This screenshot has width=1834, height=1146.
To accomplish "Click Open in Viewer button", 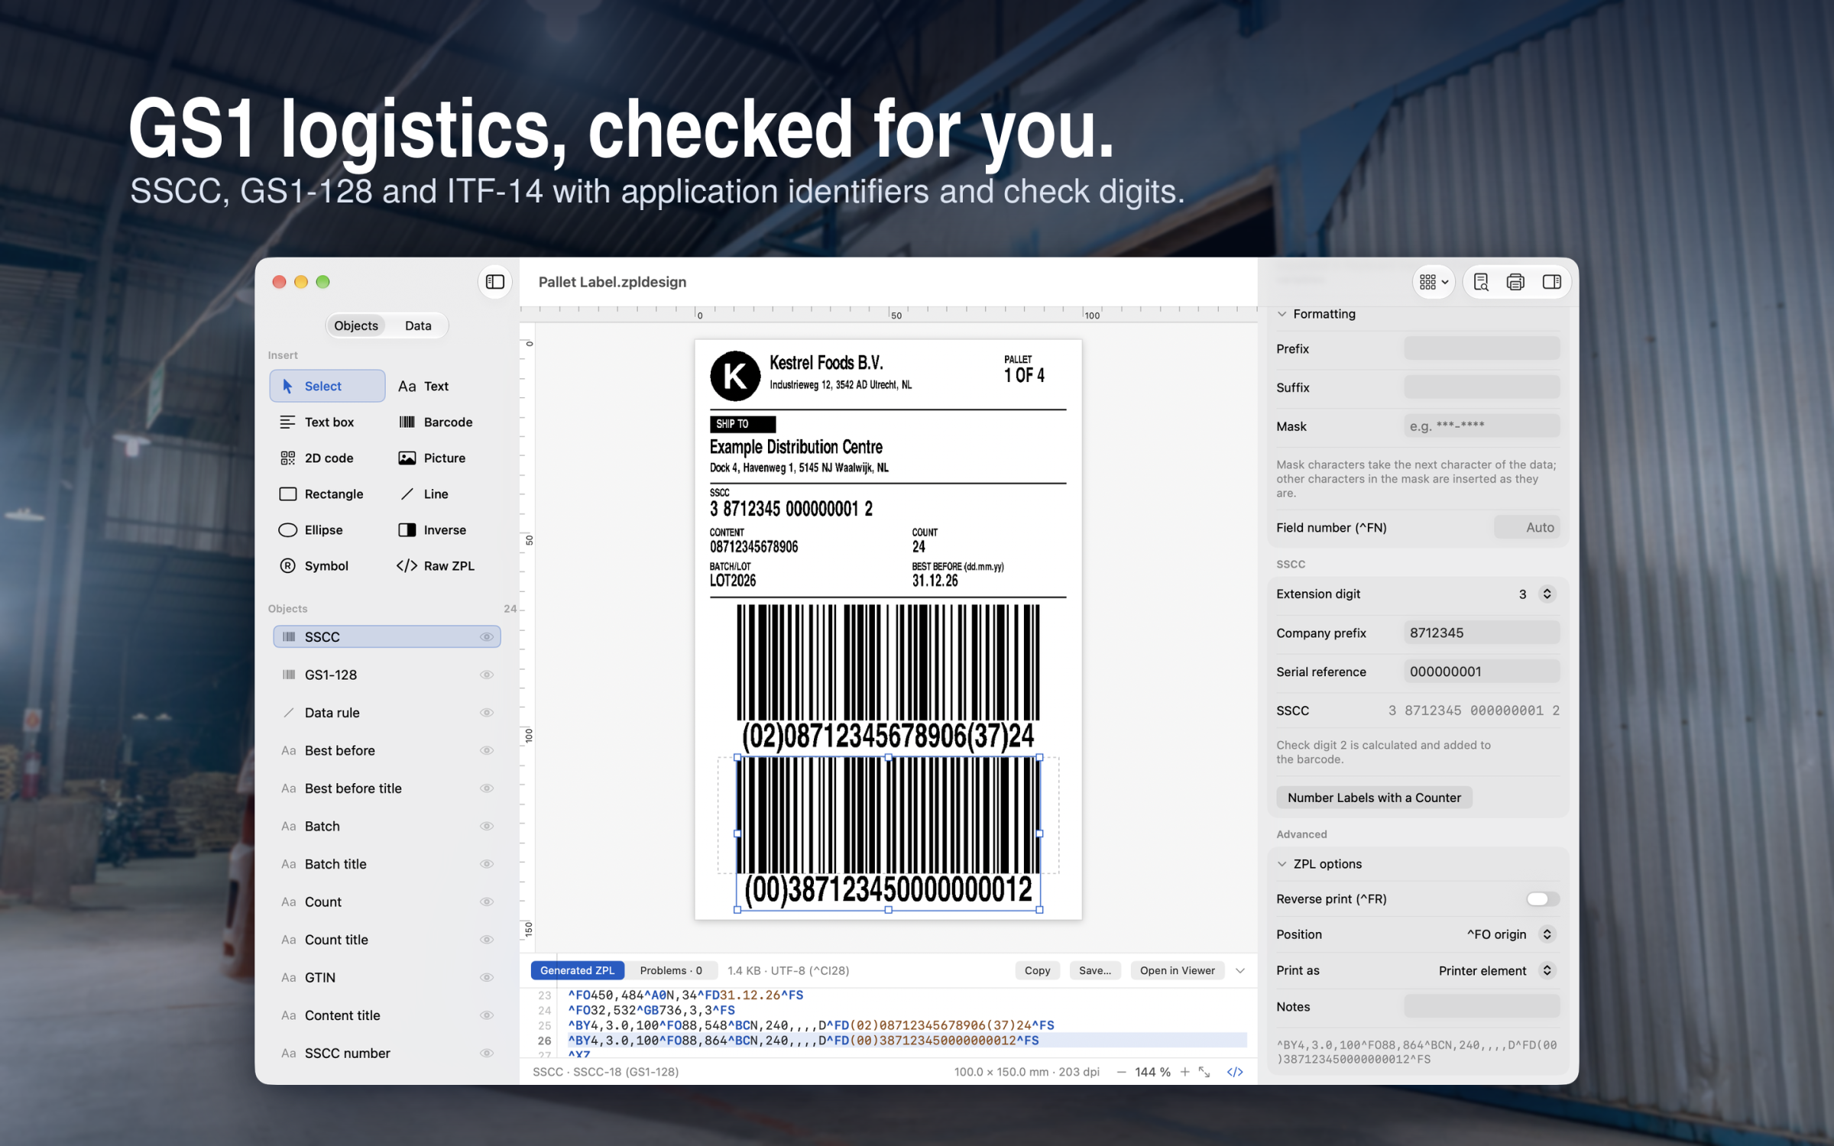I will [1177, 970].
